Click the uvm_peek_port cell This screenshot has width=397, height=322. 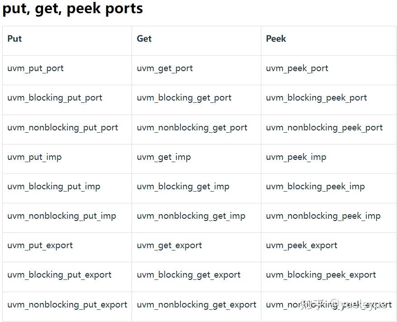coord(297,68)
